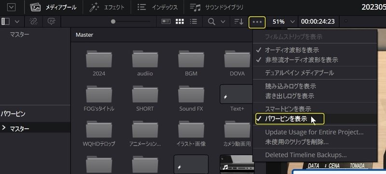Image resolution: width=386 pixels, height=174 pixels.
Task: Click the search magnifier icon
Action: coord(211,22)
